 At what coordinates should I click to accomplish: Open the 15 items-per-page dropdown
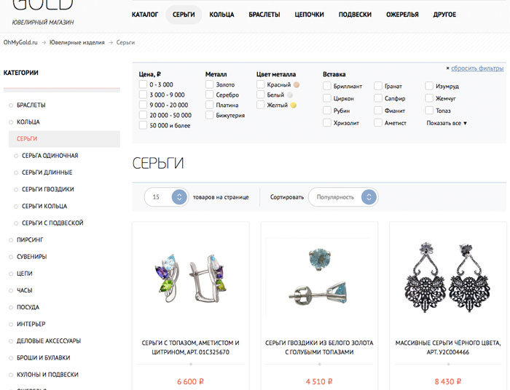pyautogui.click(x=166, y=197)
